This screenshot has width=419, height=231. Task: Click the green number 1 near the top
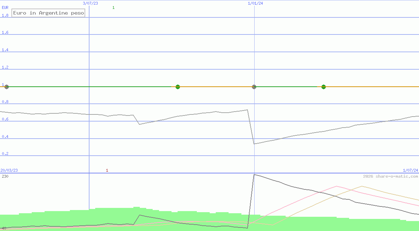(x=113, y=7)
